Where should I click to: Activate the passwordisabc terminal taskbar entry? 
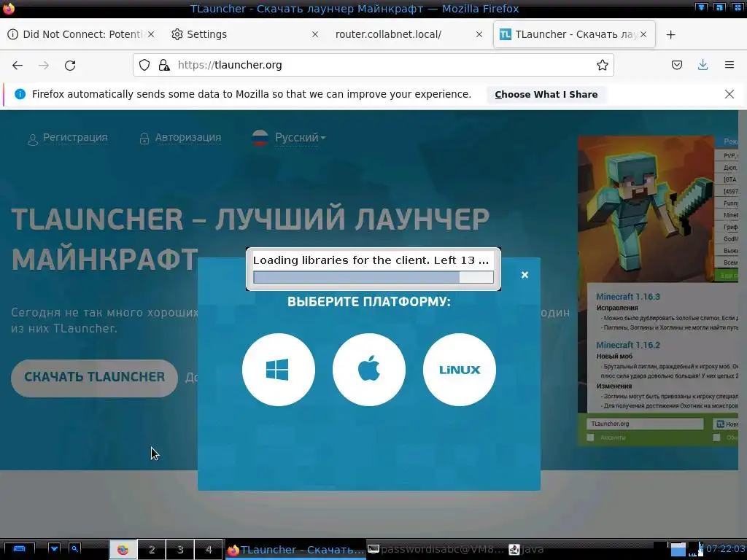[x=436, y=550]
